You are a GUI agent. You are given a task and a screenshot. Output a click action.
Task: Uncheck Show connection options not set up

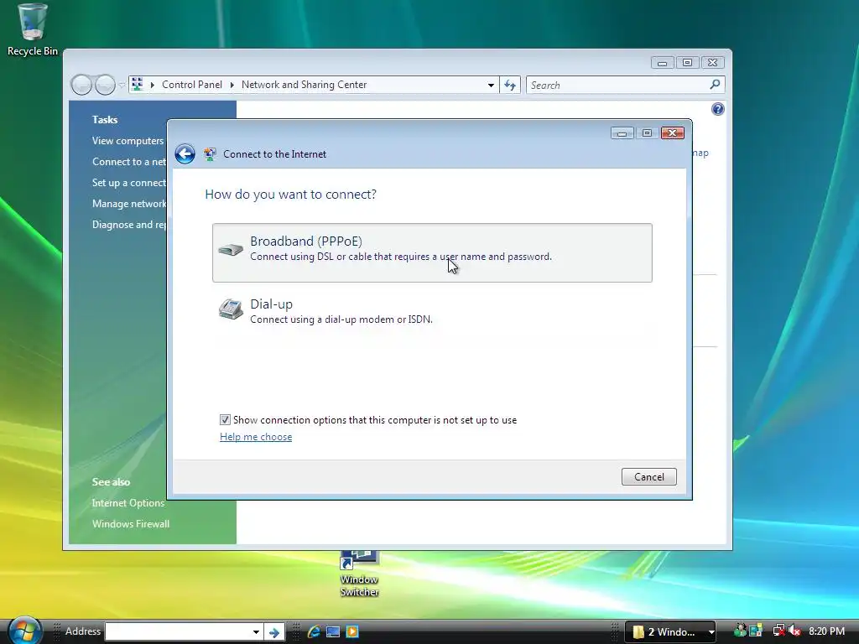click(225, 420)
